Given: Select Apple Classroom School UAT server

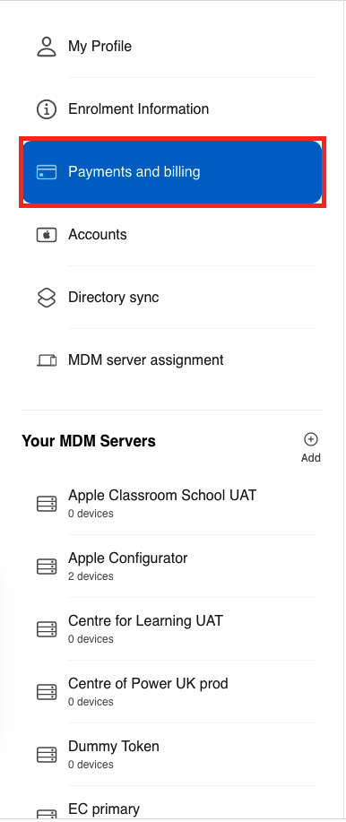Looking at the screenshot, I should click(x=171, y=504).
